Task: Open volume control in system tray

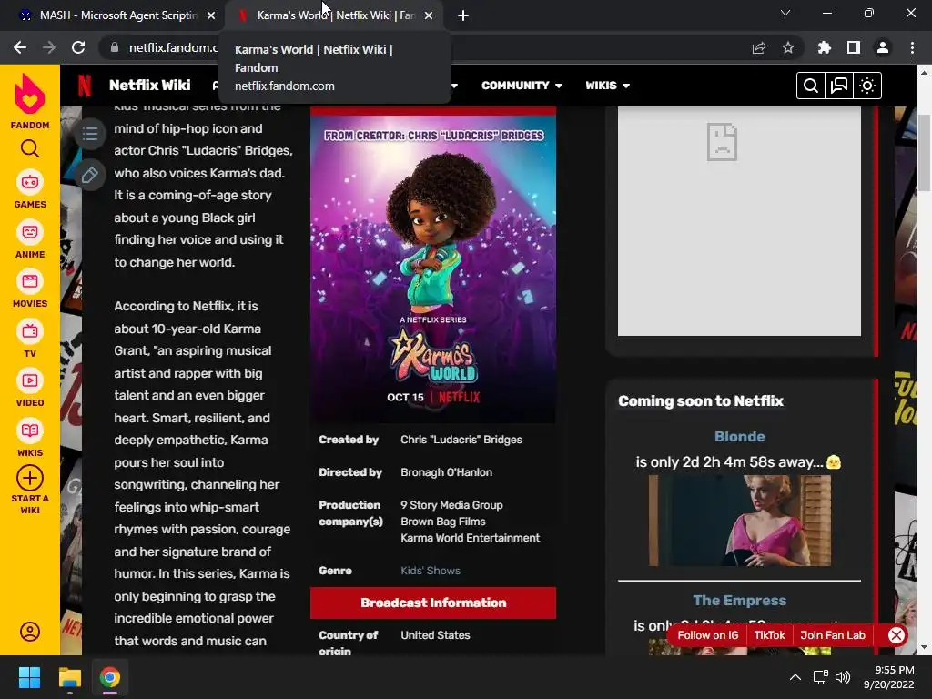Action: coord(843,677)
